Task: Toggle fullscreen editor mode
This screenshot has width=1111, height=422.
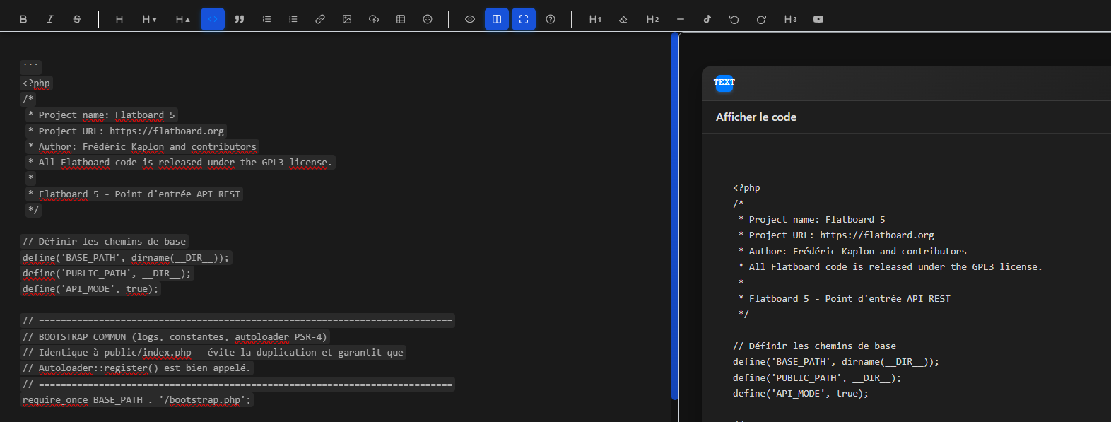Action: click(x=524, y=19)
